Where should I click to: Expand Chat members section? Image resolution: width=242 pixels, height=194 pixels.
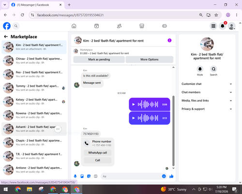point(207,92)
